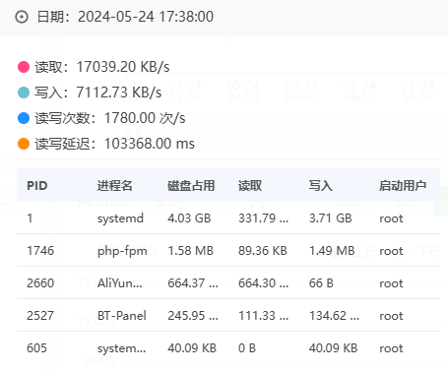Click the pink read-speed legend dot
The image size is (448, 372).
point(24,67)
